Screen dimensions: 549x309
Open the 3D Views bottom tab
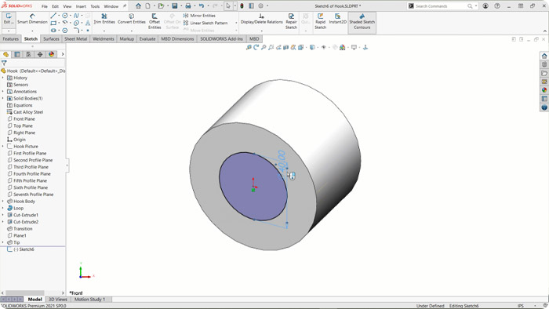click(58, 300)
